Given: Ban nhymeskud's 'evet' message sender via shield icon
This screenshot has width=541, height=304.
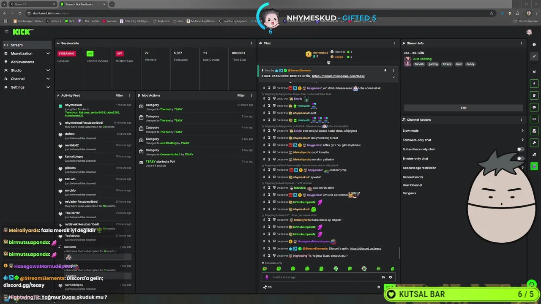Looking at the screenshot, I should 274,113.
